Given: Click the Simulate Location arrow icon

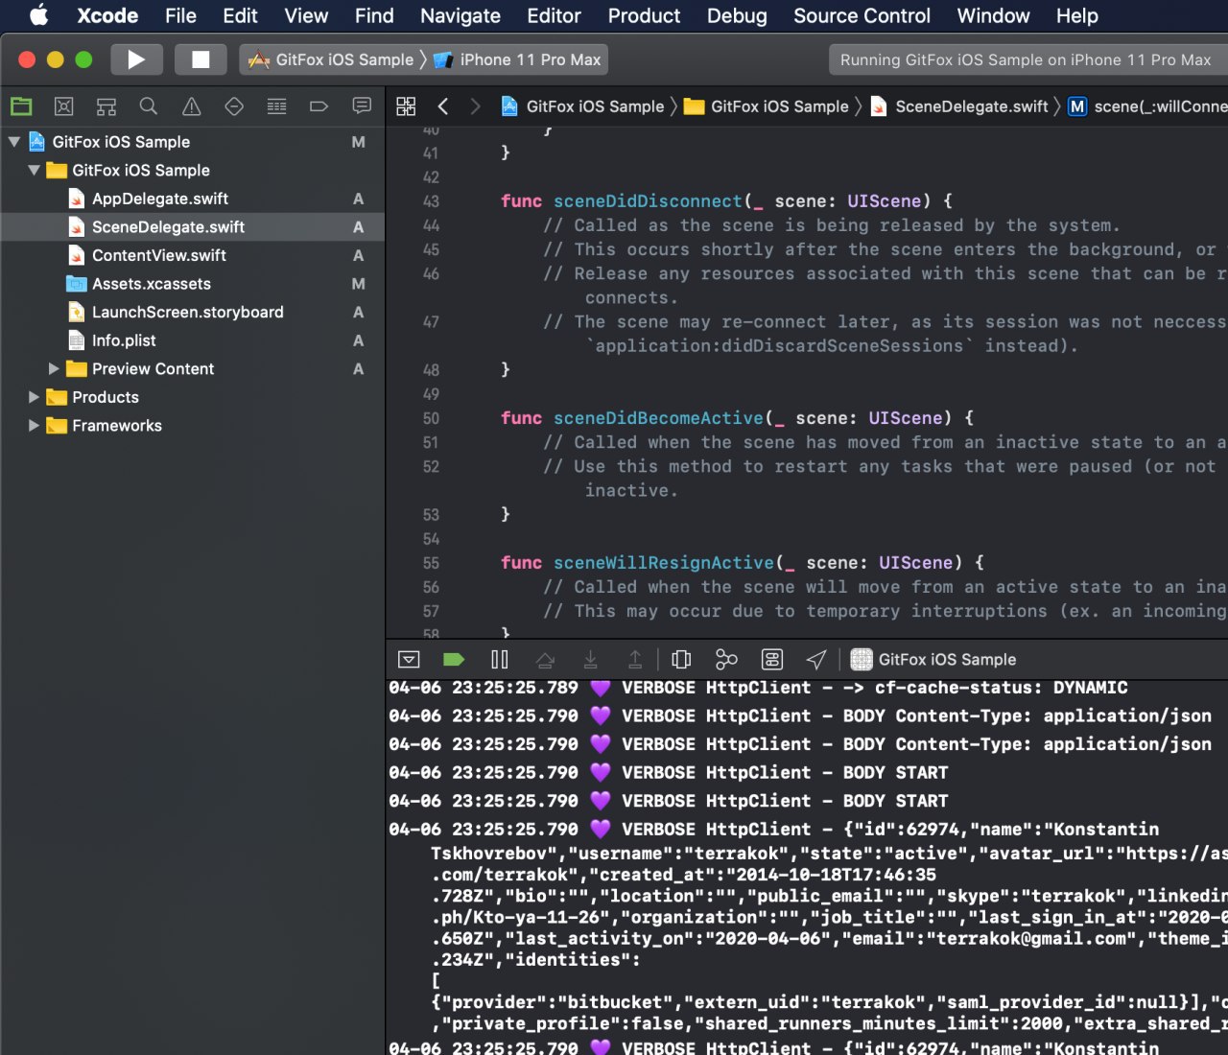Looking at the screenshot, I should 816,660.
